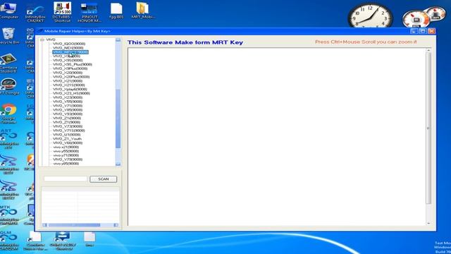This screenshot has width=451, height=254.
Task: Focus the search field beside SCAN
Action: pyautogui.click(x=66, y=179)
